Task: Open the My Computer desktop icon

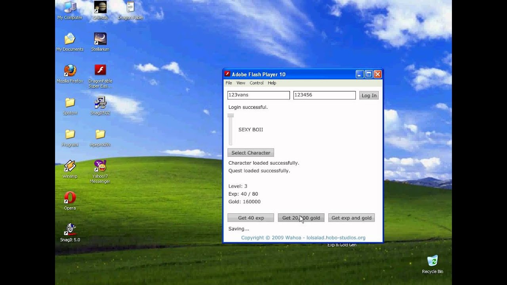Action: click(x=70, y=7)
